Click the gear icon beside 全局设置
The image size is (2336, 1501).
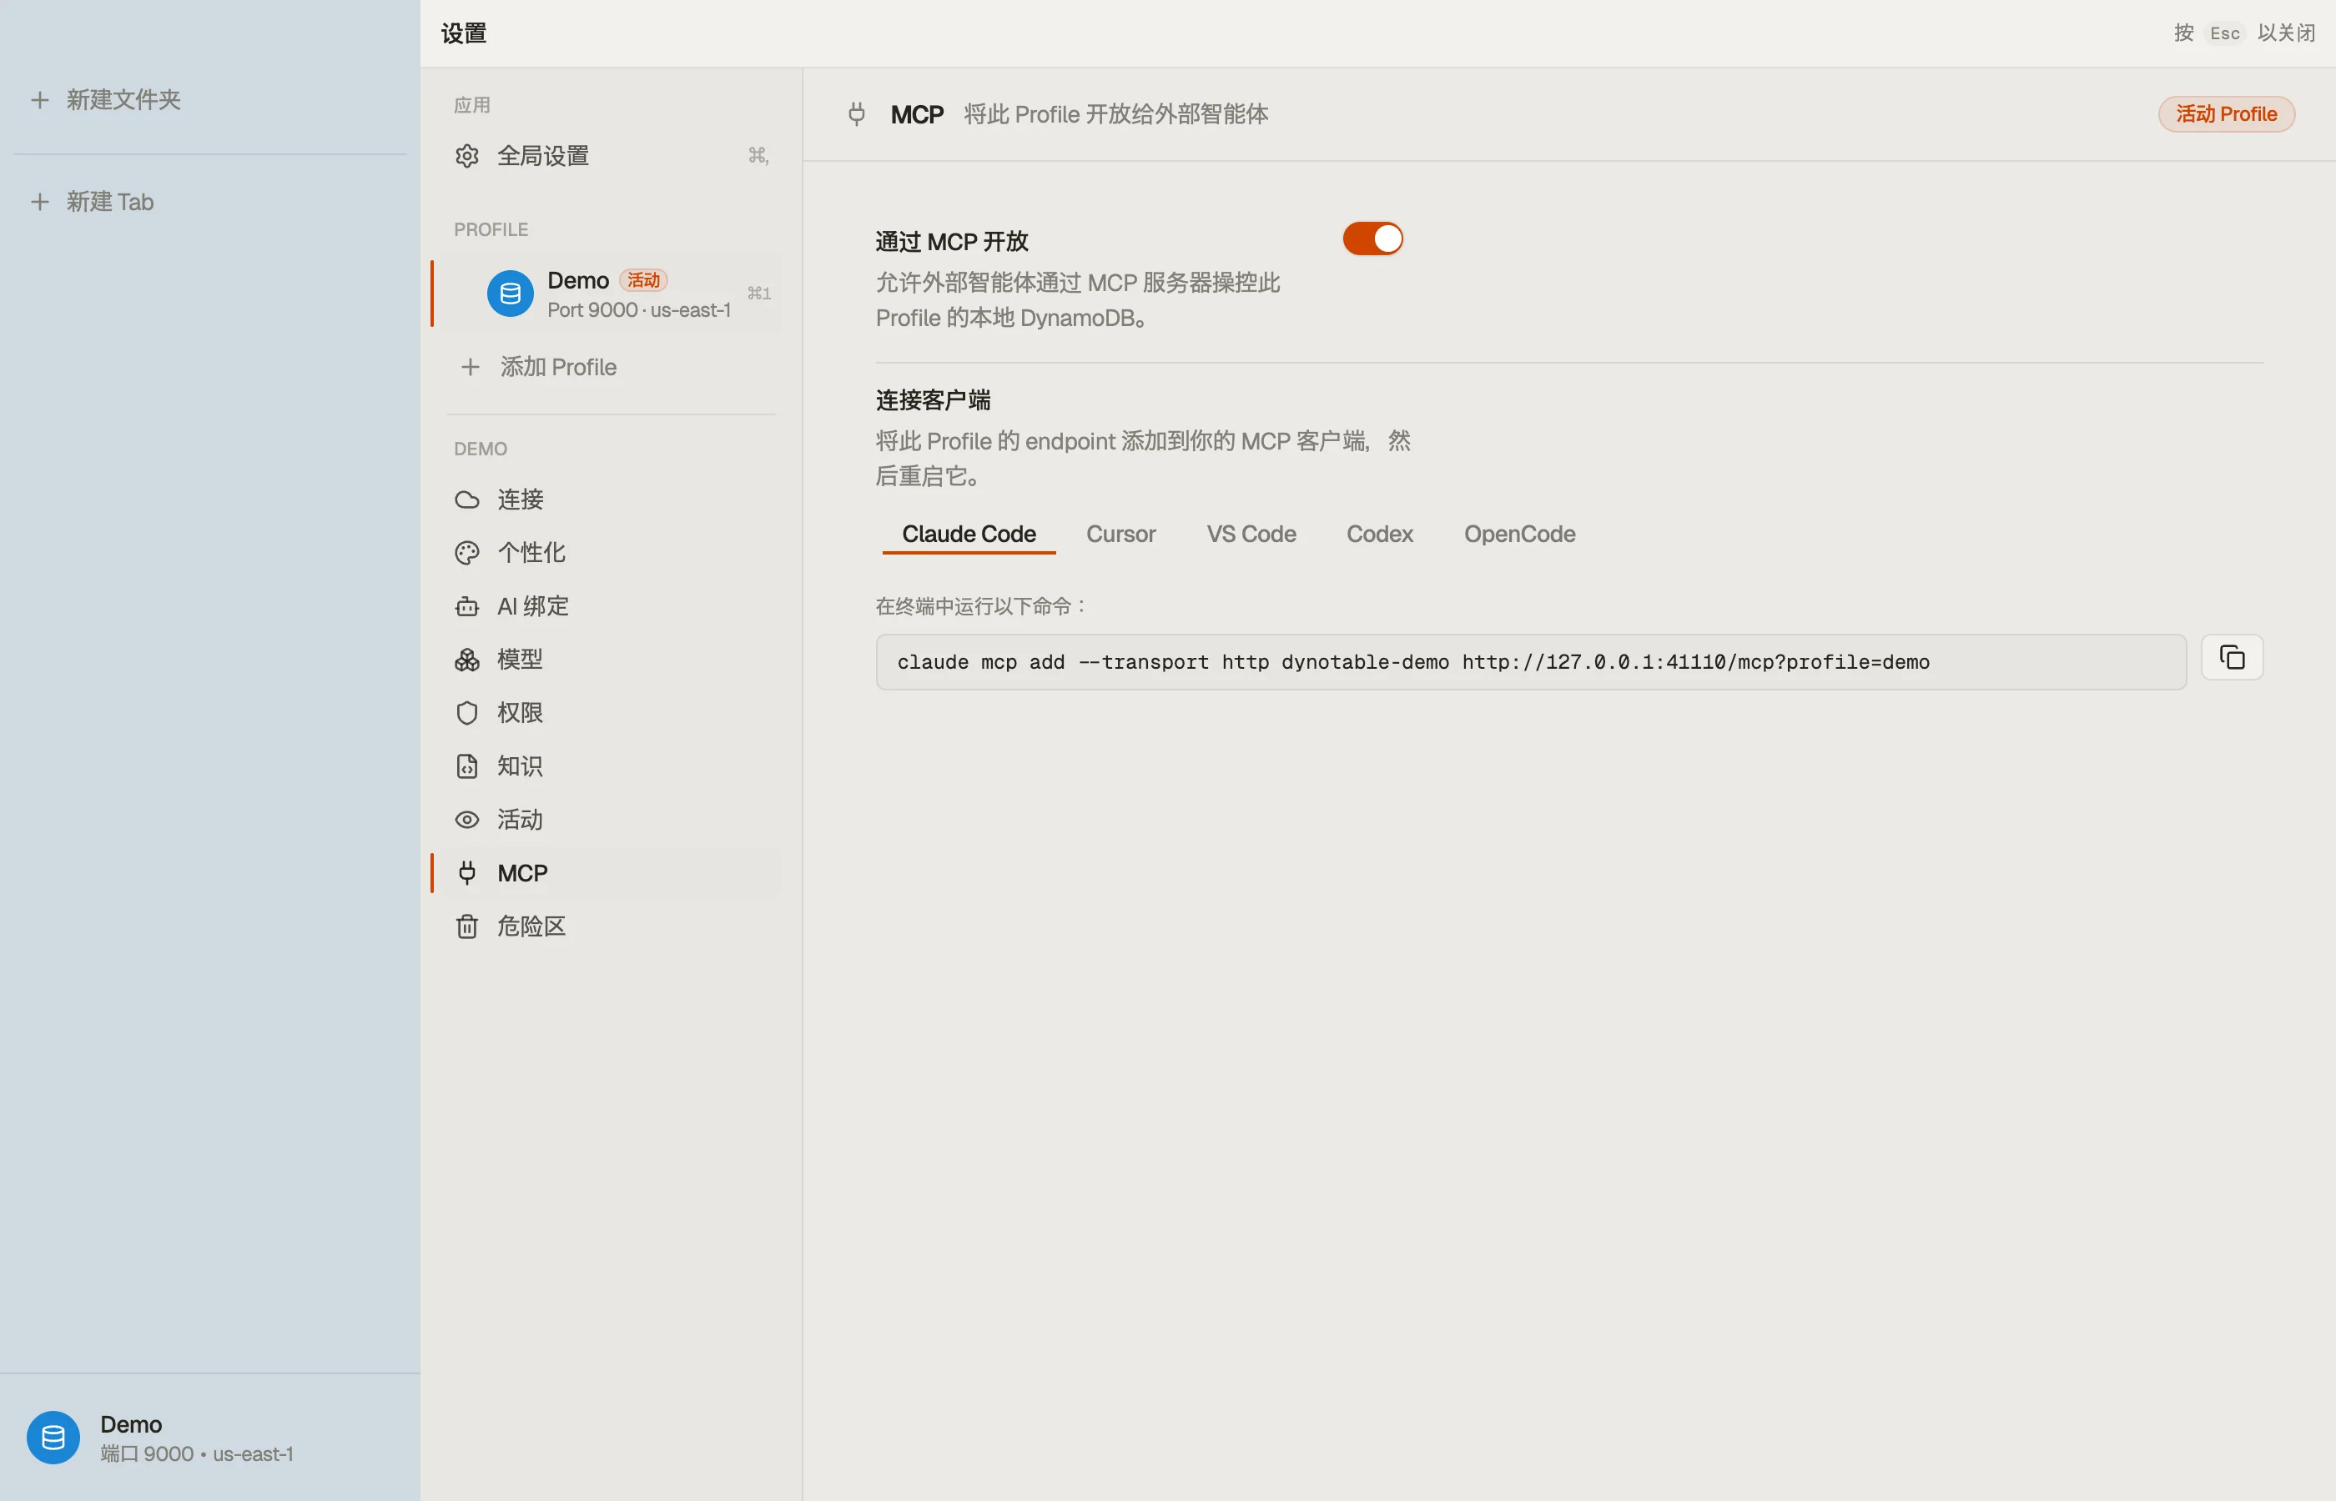[x=467, y=156]
